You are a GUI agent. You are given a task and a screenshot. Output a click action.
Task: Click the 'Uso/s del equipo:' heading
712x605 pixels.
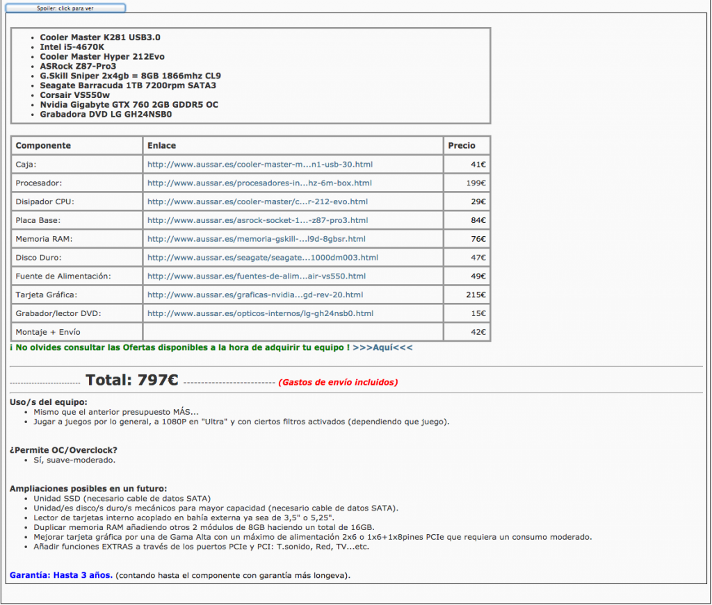point(49,401)
